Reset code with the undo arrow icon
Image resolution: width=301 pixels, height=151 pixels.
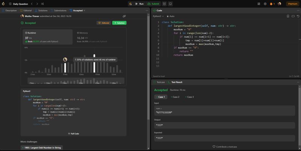298,16
